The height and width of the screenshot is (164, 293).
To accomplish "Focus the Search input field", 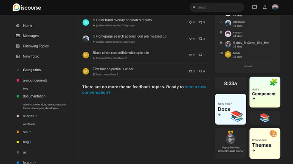I will click(x=217, y=7).
